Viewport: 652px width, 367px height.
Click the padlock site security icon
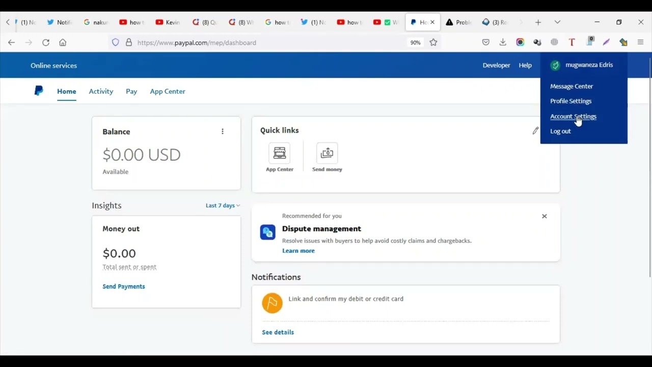pos(128,42)
